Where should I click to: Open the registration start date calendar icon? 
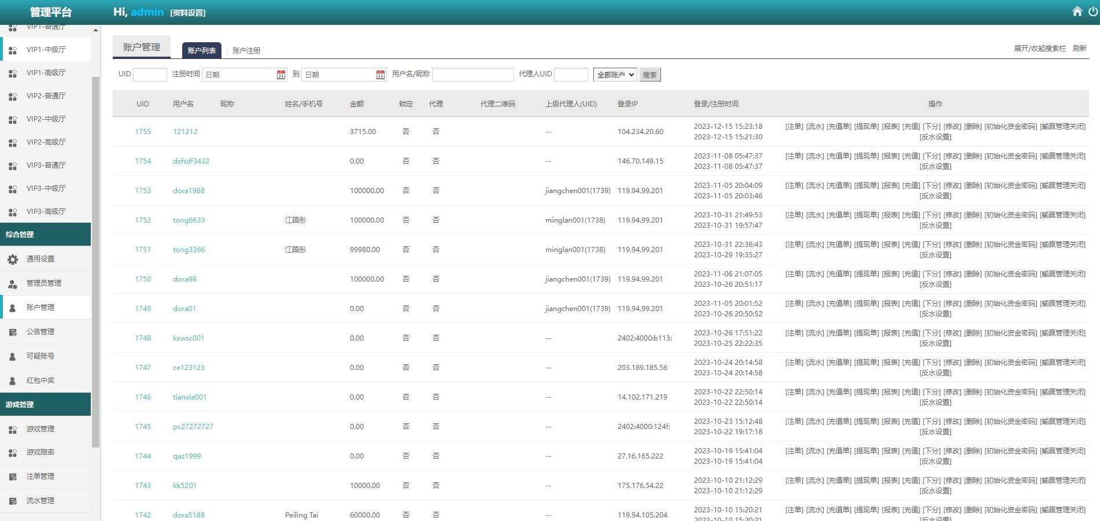pos(281,75)
